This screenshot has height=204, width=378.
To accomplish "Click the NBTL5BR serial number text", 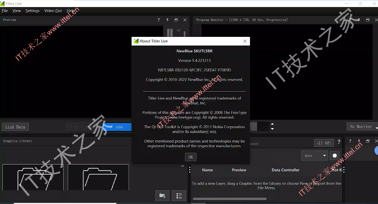I will (195, 70).
